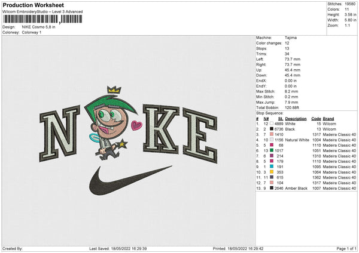The width and height of the screenshot is (359, 253).
Task: Click the Stops value 13
Action: (x=287, y=48)
